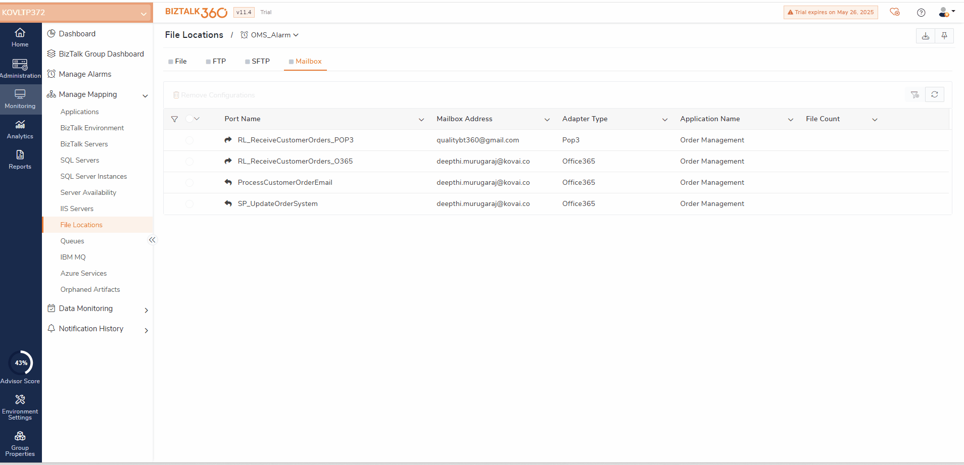The width and height of the screenshot is (964, 465).
Task: Refresh the mailbox configurations grid
Action: click(x=935, y=94)
